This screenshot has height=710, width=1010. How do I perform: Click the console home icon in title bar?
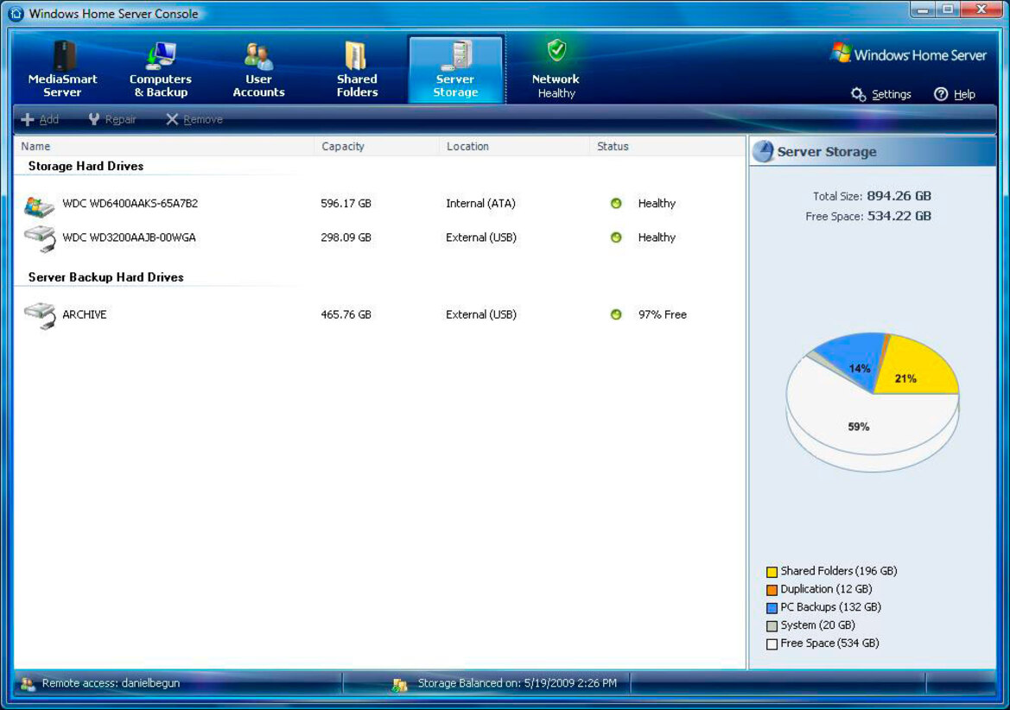[16, 13]
